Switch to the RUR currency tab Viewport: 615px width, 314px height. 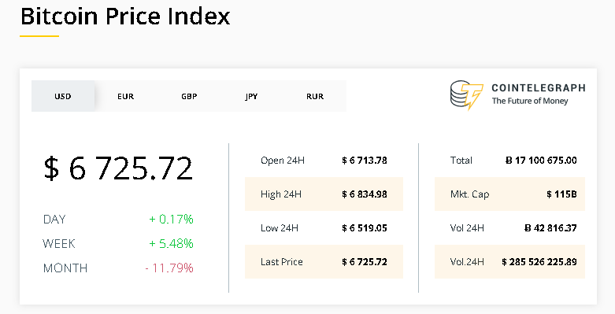point(315,96)
